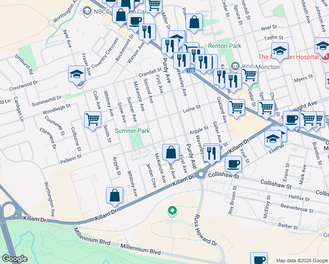Click the Summerhill Dr label
The height and width of the screenshot is (264, 329).
point(47,101)
